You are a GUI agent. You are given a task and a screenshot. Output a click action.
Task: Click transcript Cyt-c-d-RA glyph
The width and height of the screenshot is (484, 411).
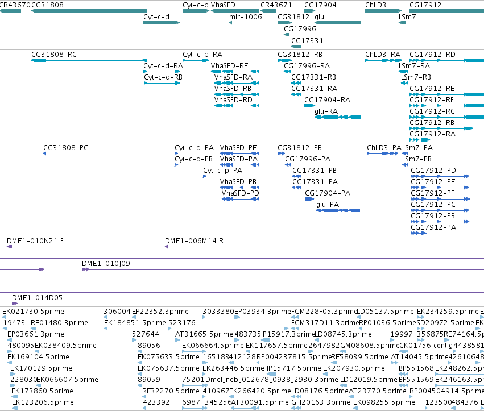click(x=162, y=72)
